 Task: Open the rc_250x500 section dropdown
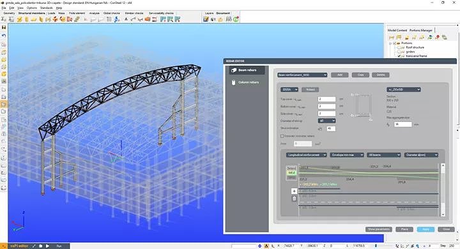click(404, 89)
